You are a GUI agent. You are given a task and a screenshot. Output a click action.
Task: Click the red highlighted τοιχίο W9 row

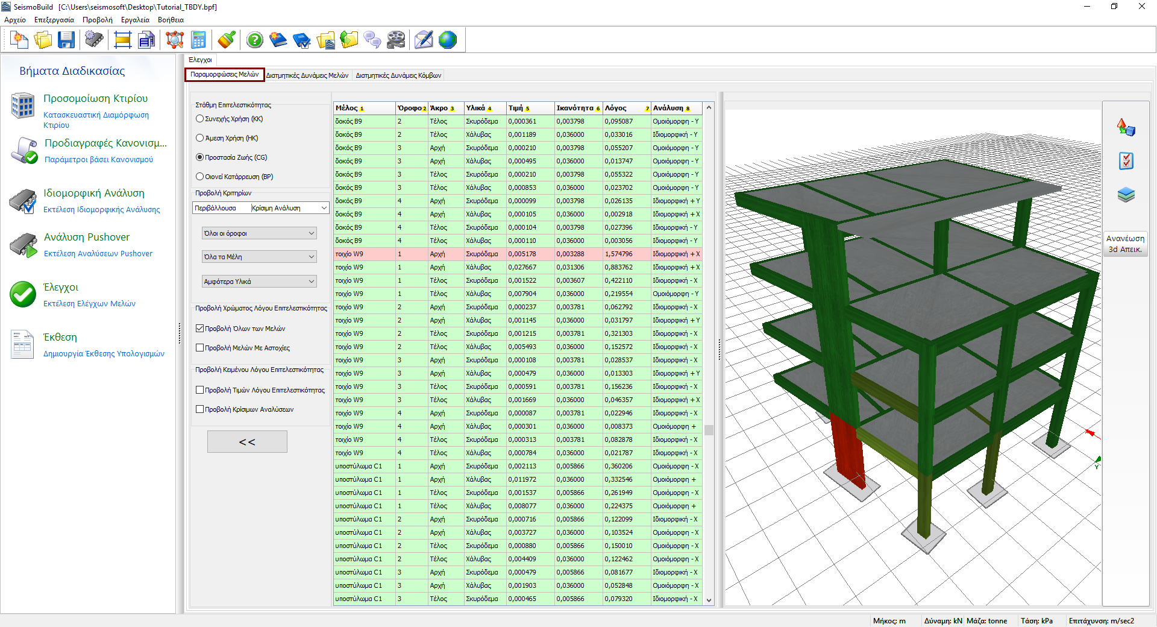coord(518,254)
